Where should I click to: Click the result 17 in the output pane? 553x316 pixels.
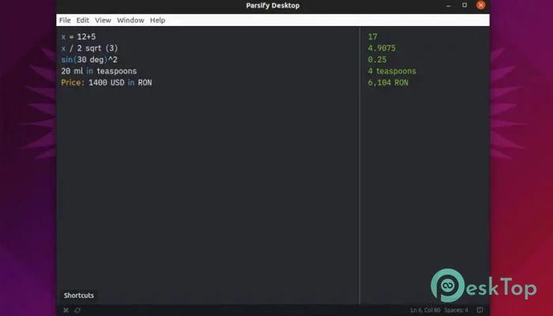coord(373,37)
